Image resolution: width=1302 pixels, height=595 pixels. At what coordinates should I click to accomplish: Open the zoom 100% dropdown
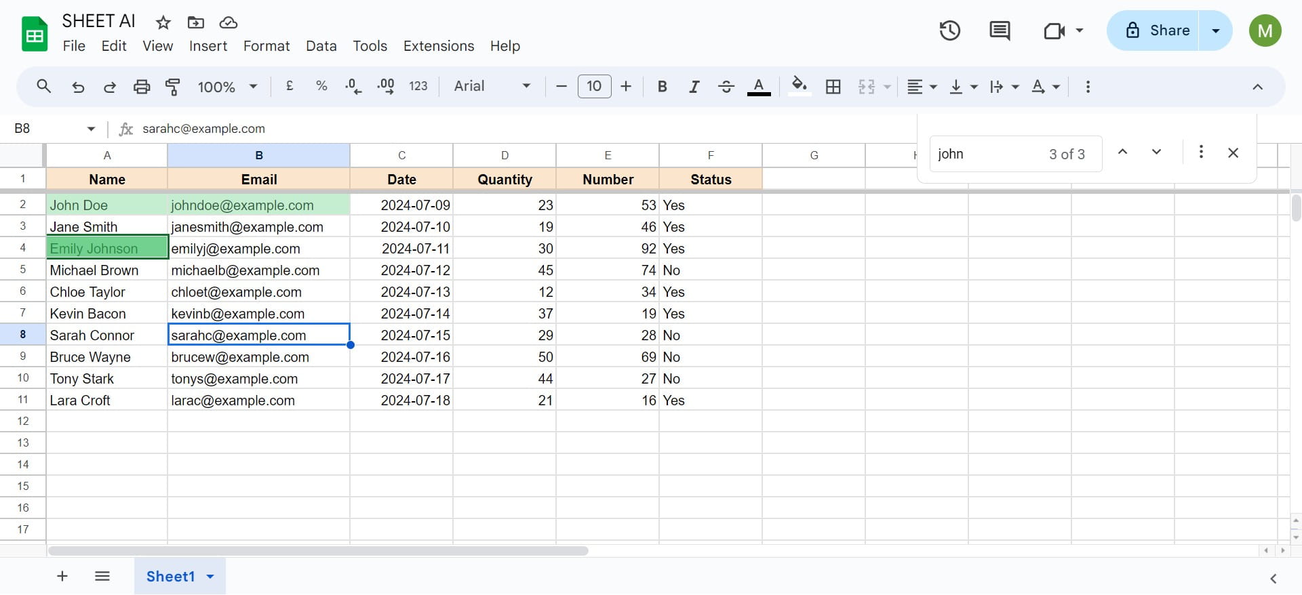(227, 87)
